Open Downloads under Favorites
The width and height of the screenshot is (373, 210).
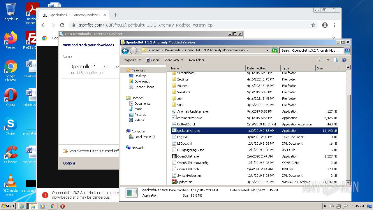(142, 81)
